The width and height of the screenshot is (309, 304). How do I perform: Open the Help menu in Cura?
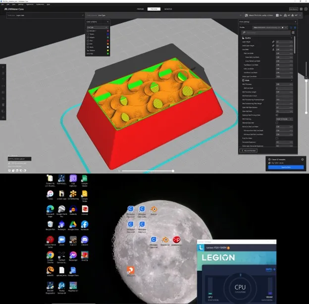[49, 4]
